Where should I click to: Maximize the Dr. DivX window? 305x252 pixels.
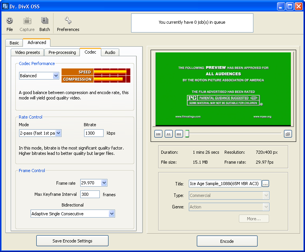290,7
